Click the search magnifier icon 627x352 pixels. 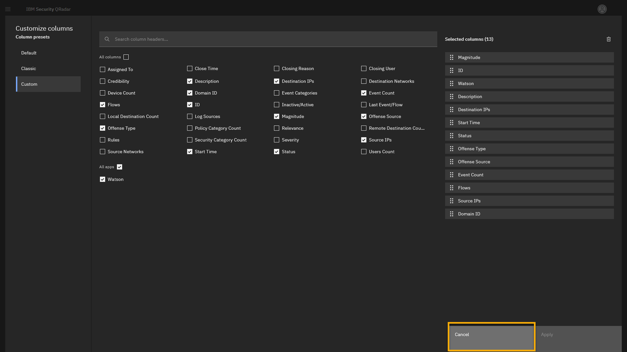107,39
